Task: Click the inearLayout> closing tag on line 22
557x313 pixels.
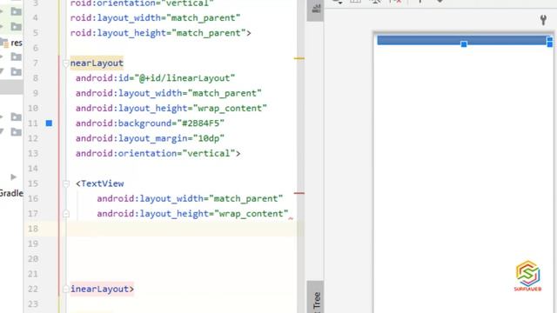Action: tap(102, 289)
